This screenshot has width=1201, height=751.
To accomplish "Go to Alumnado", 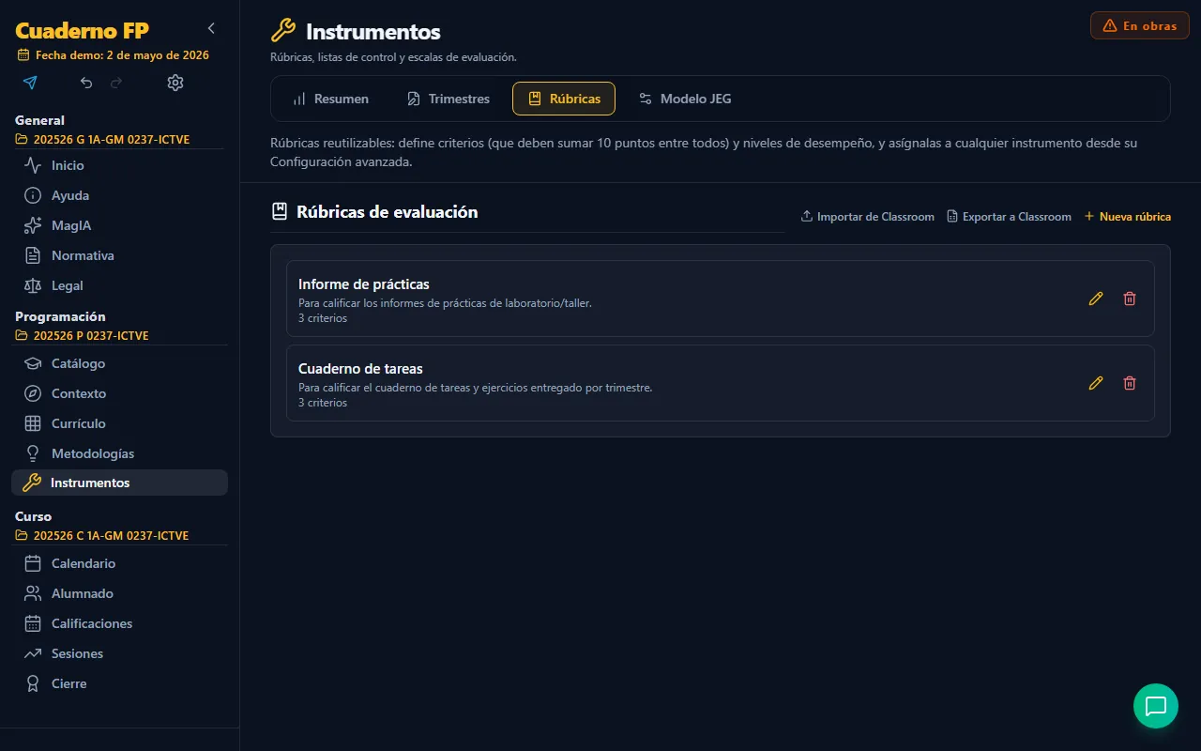I will tap(119, 593).
